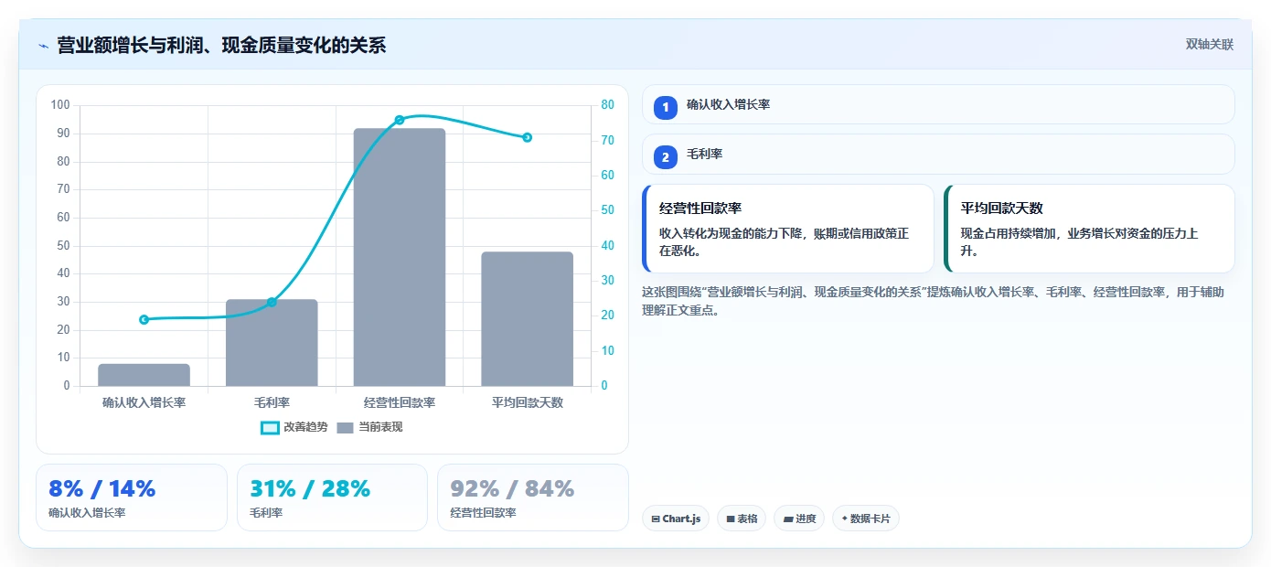Click the x-axis label 平均回款天数
The image size is (1271, 567).
(528, 402)
